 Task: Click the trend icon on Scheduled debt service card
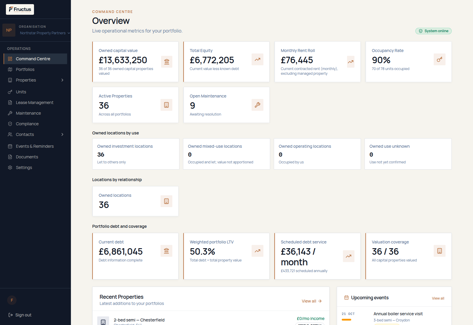click(349, 256)
